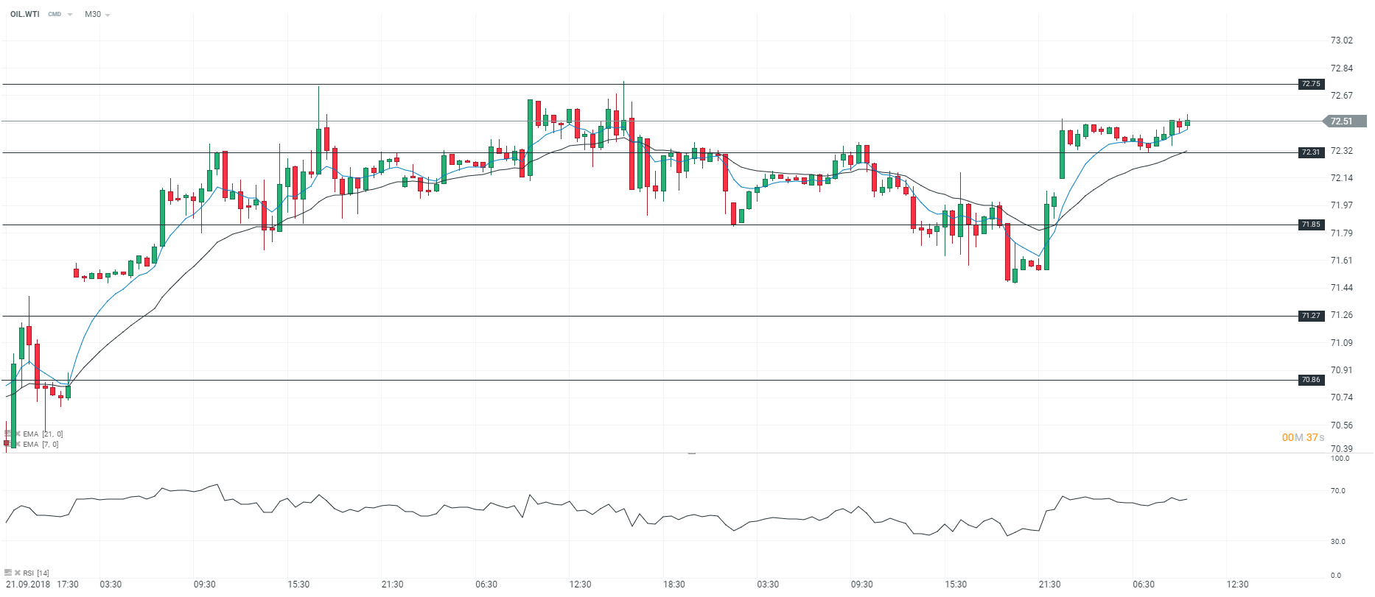This screenshot has height=597, width=1375.
Task: Click the OIL.WTI symbol name
Action: click(25, 14)
